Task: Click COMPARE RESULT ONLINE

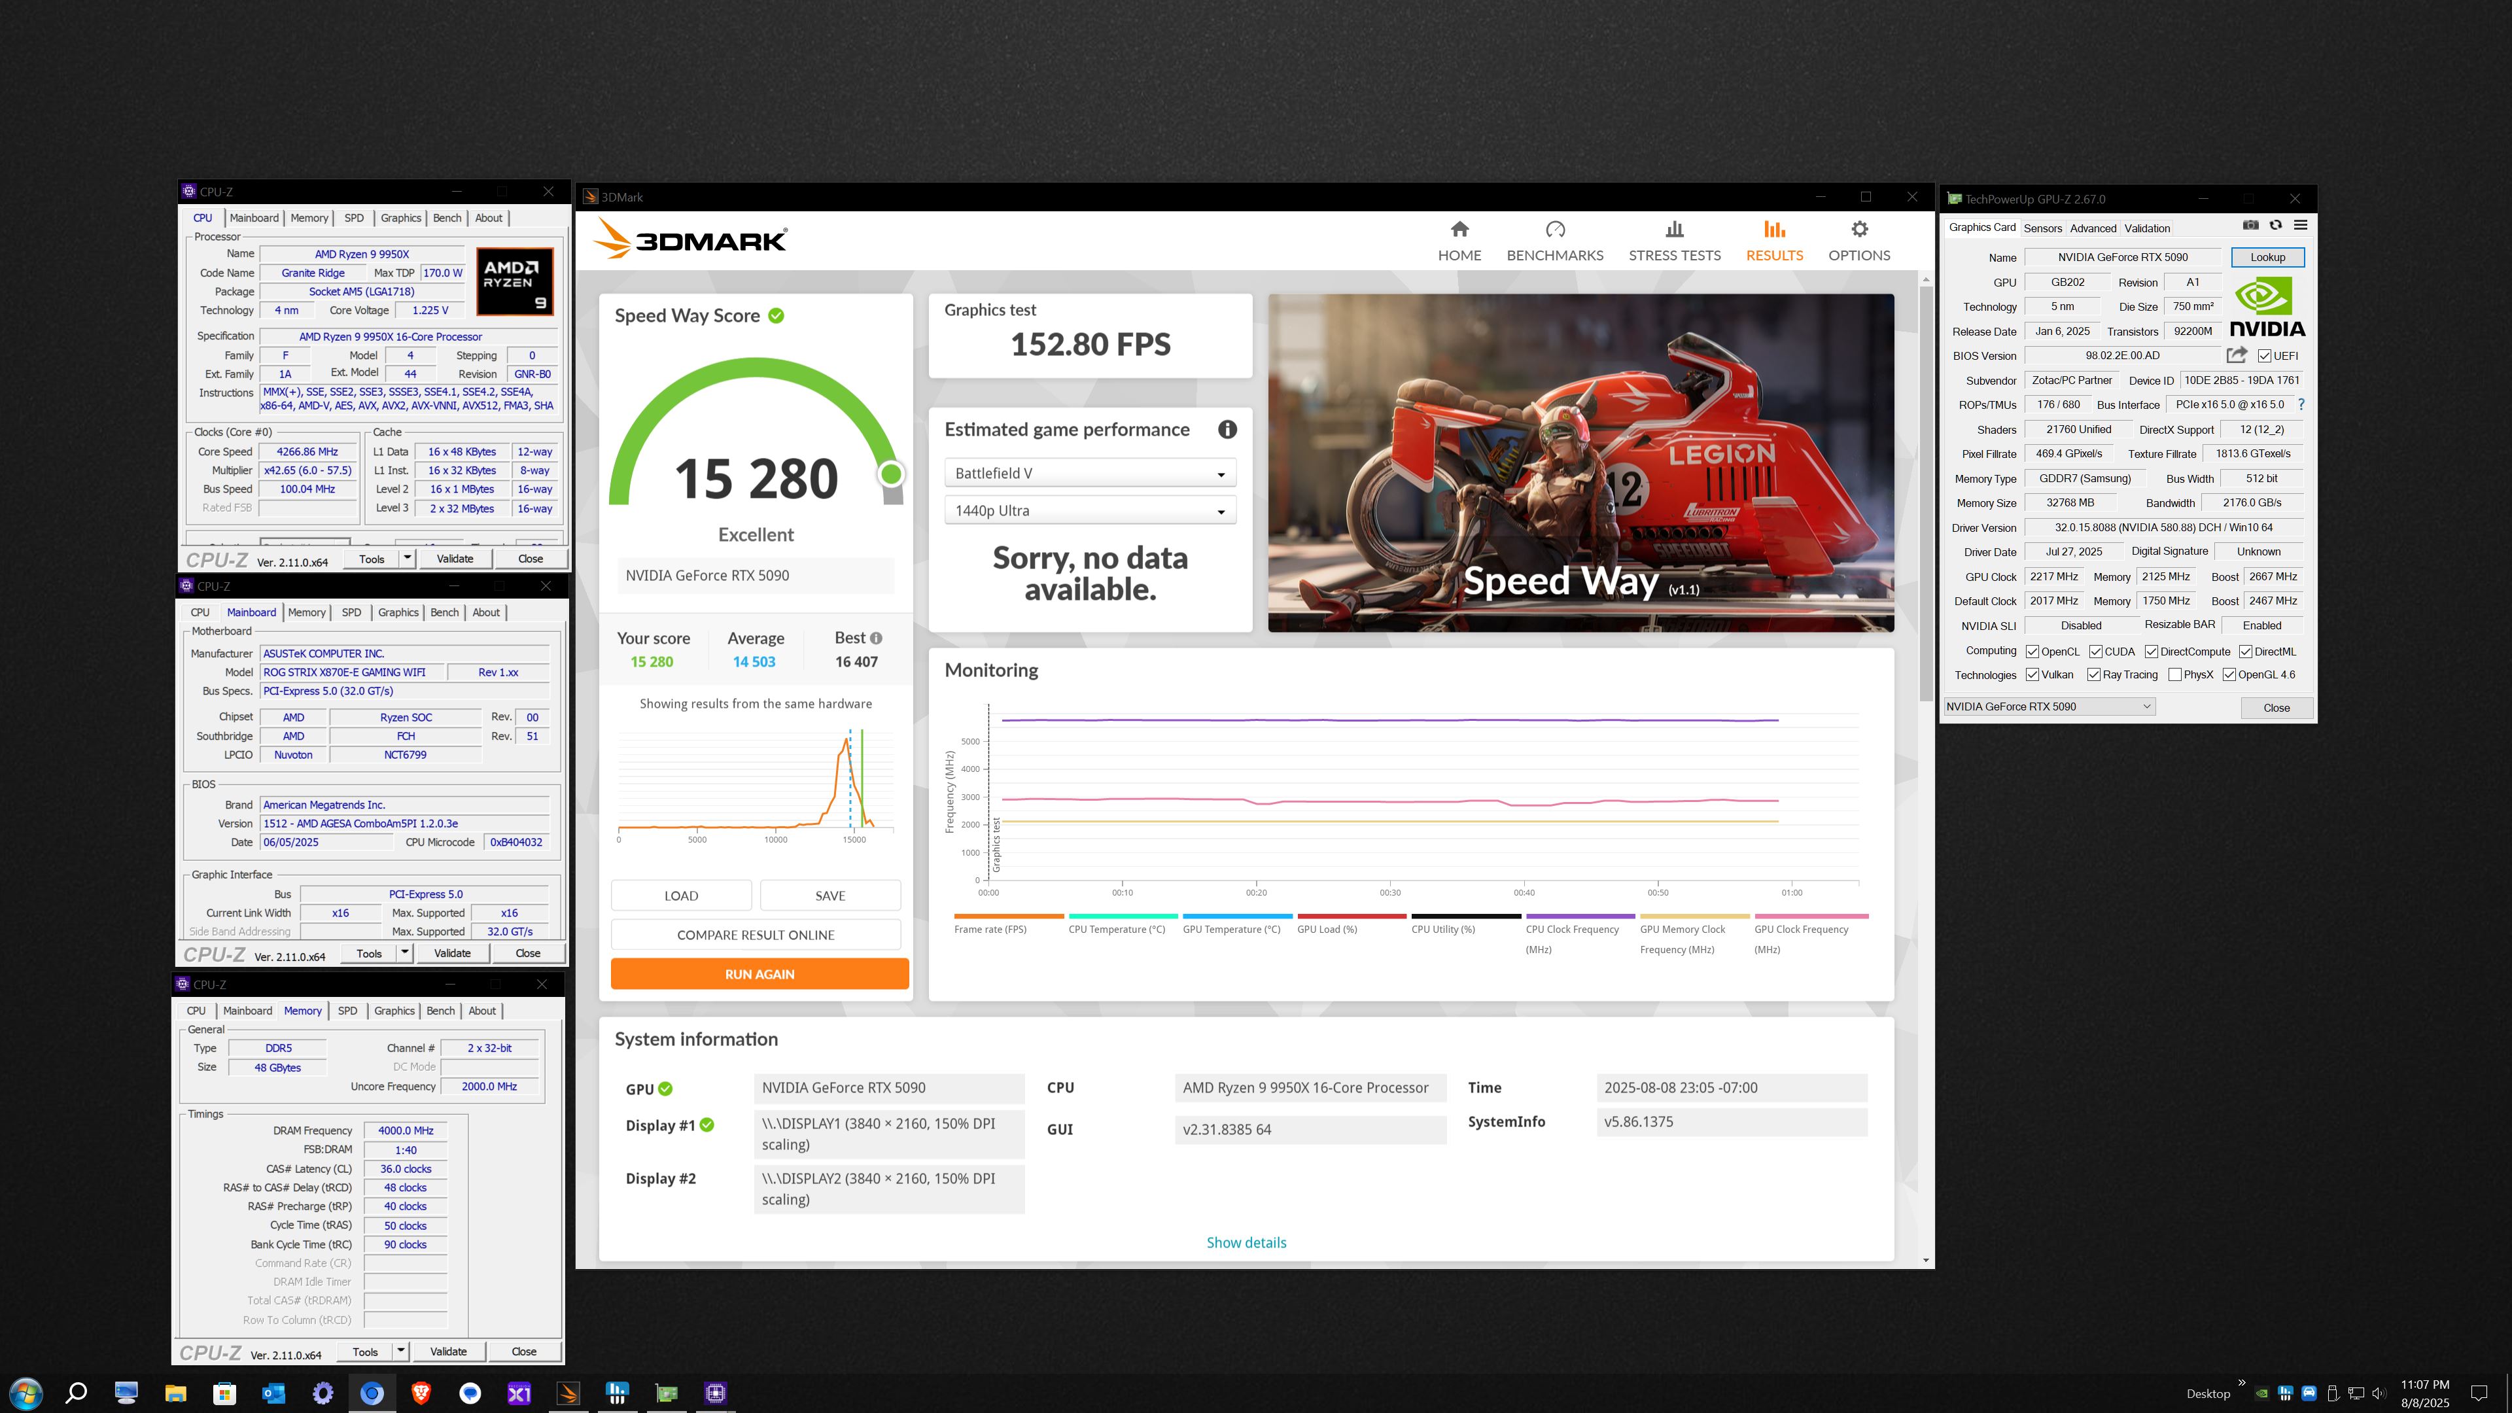Action: point(756,934)
